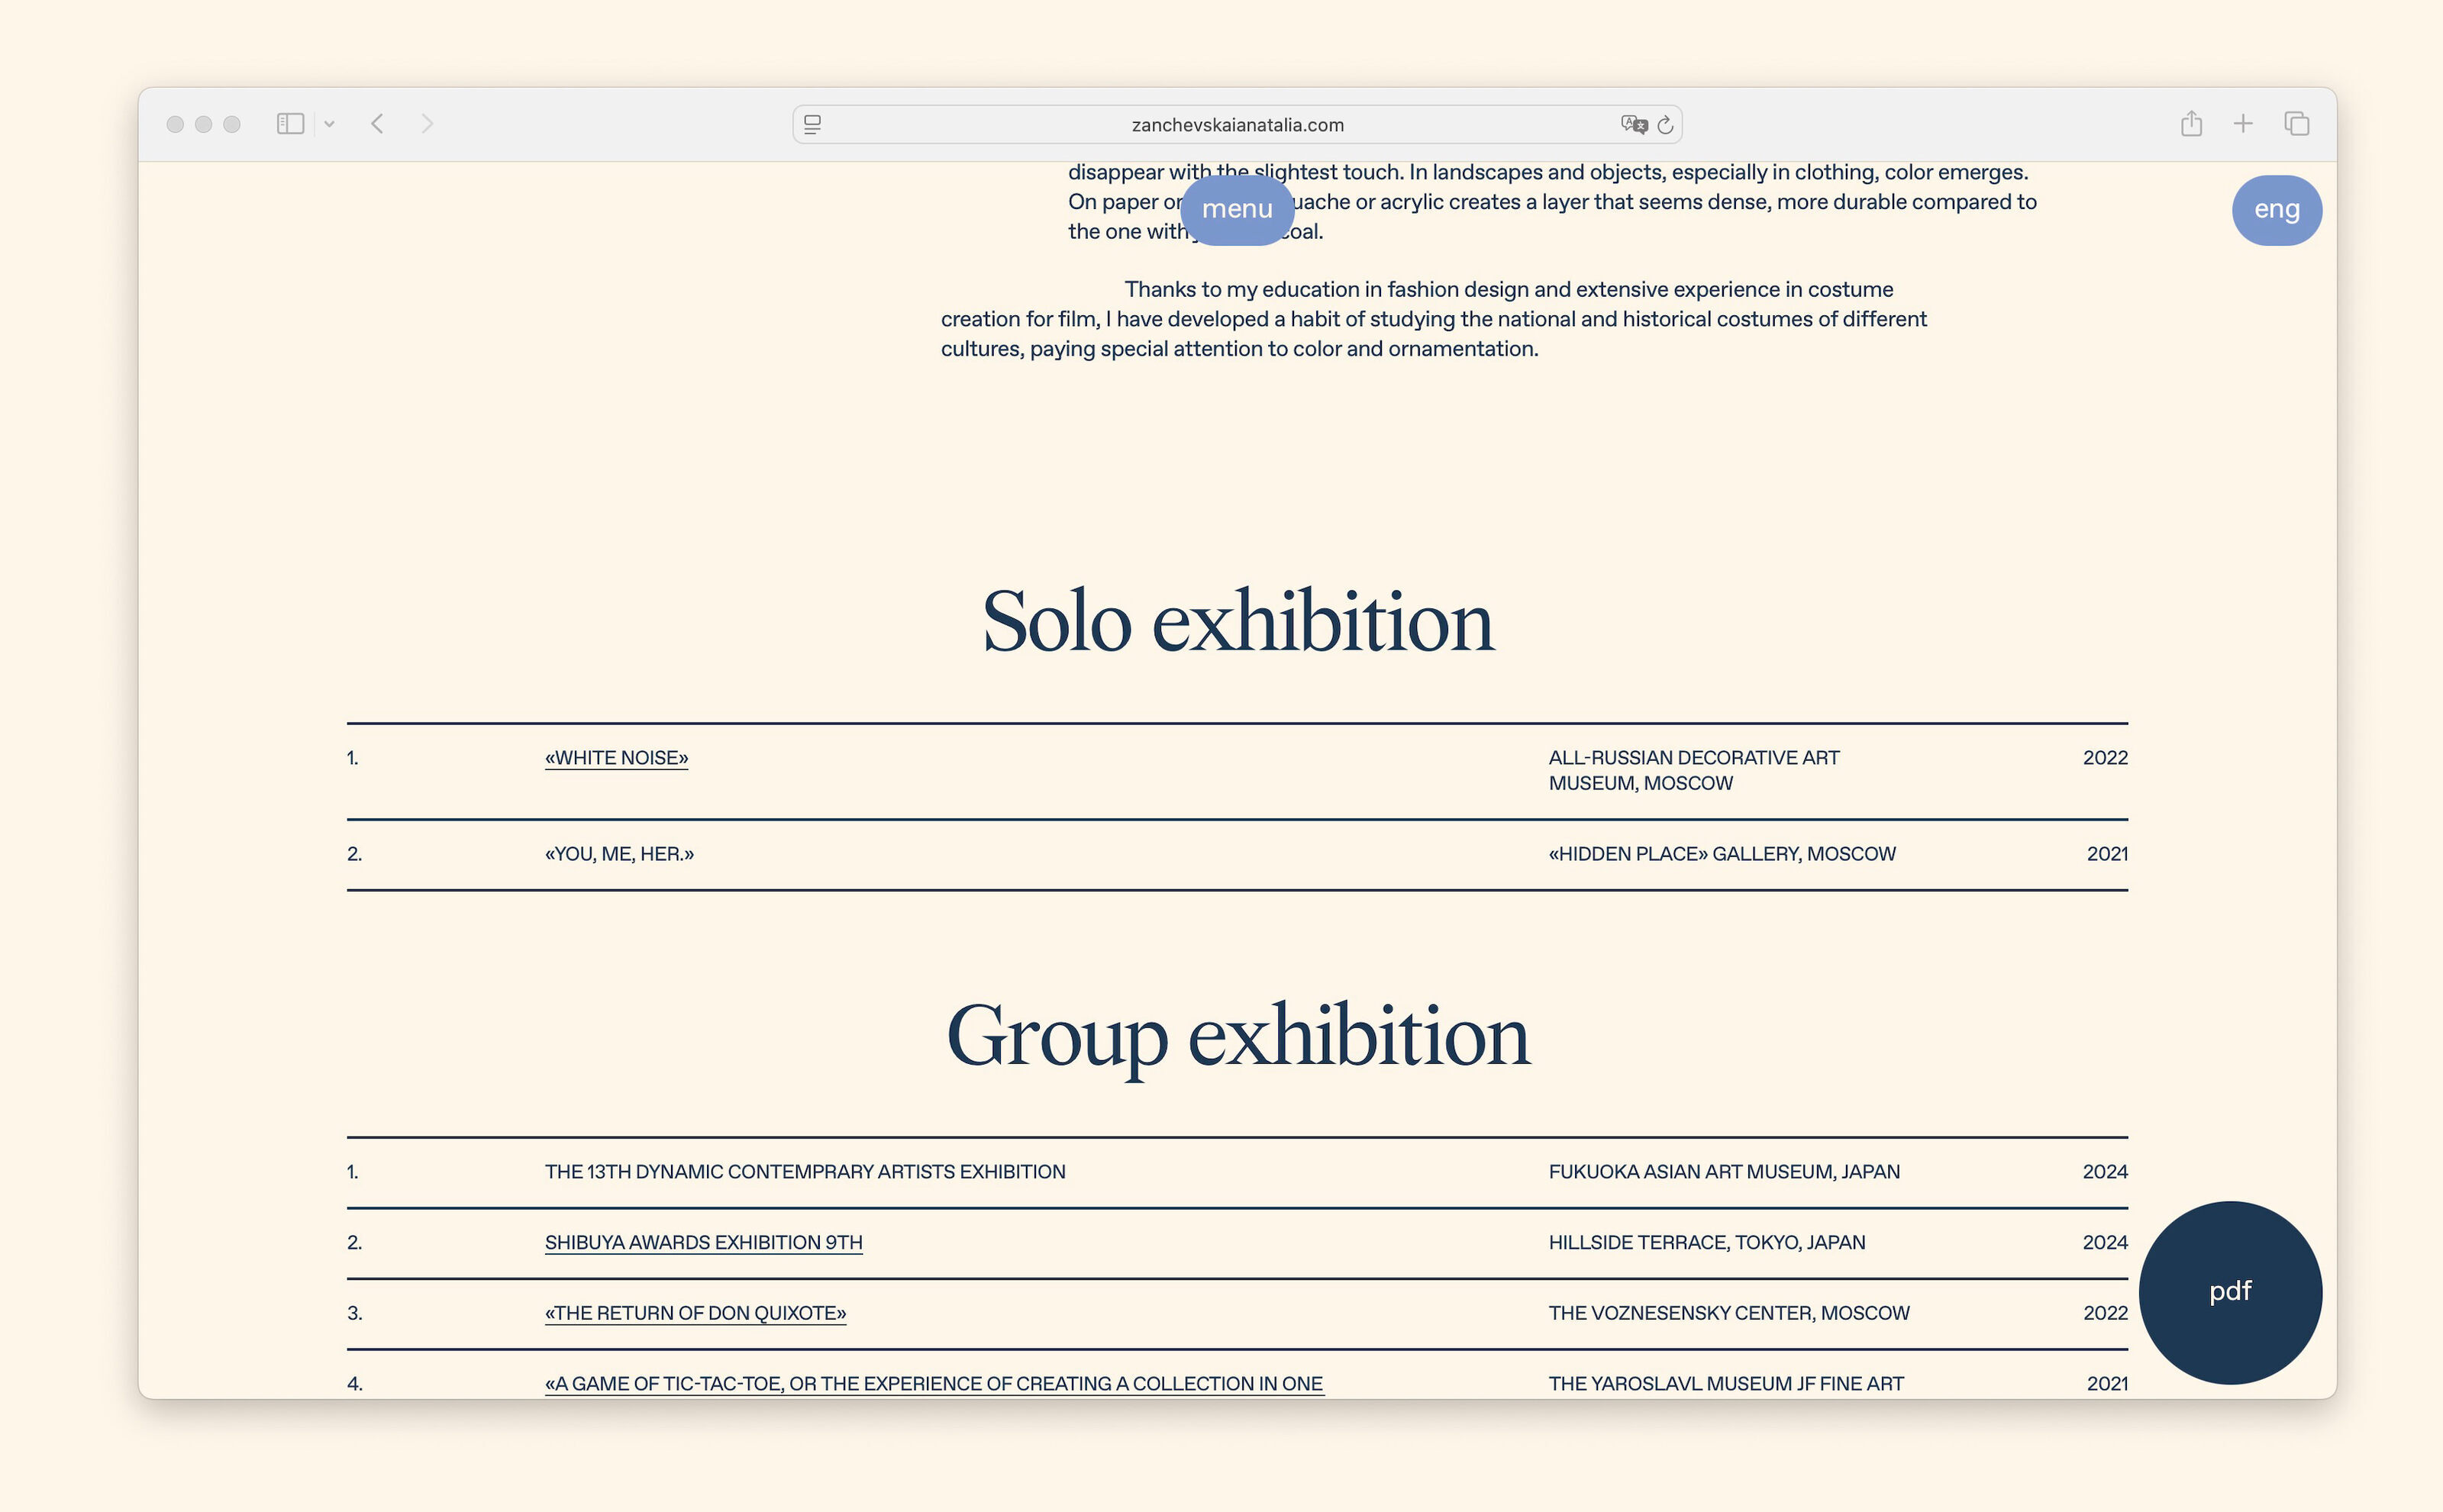Open the blue menu button
The height and width of the screenshot is (1512, 2443).
(1237, 209)
